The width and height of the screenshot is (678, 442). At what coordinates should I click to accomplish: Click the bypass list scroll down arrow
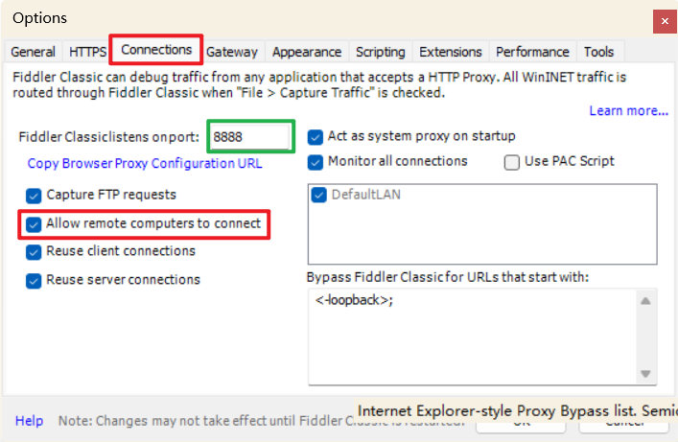pyautogui.click(x=645, y=374)
